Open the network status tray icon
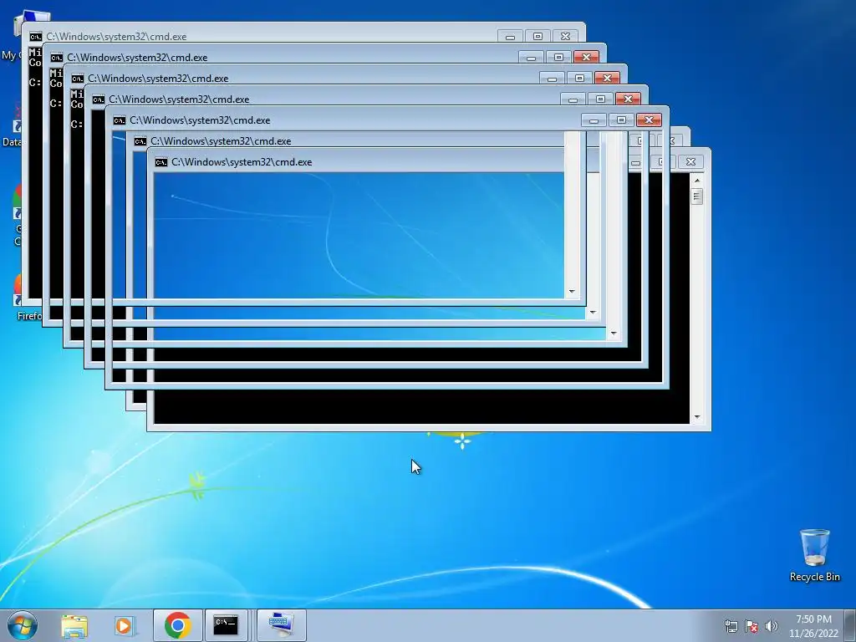The width and height of the screenshot is (856, 642). tap(731, 626)
